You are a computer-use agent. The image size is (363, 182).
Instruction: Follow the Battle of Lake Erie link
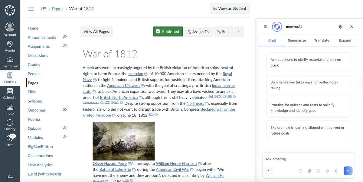(x=115, y=170)
